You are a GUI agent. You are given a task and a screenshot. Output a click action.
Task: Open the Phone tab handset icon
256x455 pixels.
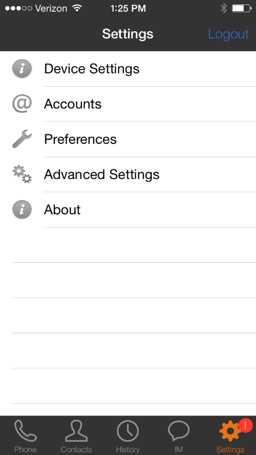(x=25, y=431)
